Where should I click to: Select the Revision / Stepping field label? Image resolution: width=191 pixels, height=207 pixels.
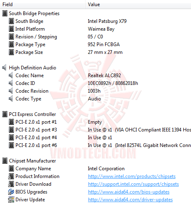point(36,37)
